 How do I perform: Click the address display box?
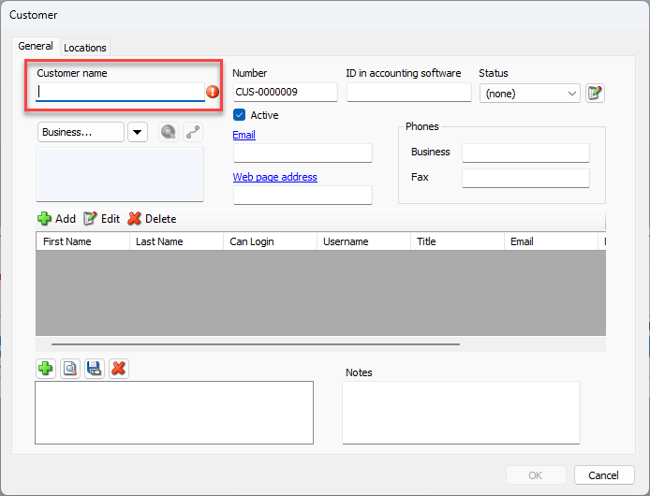120,174
